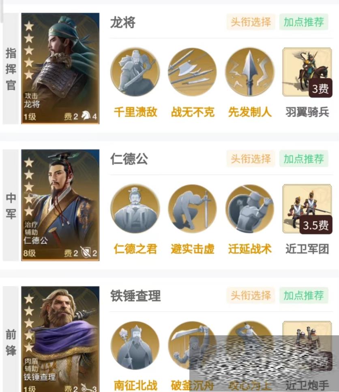Open 加点推荐 for 仁德公

[304, 159]
